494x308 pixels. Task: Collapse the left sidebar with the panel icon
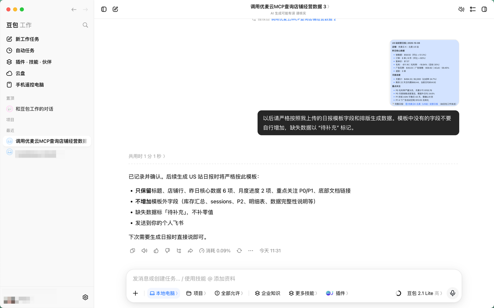tap(104, 9)
